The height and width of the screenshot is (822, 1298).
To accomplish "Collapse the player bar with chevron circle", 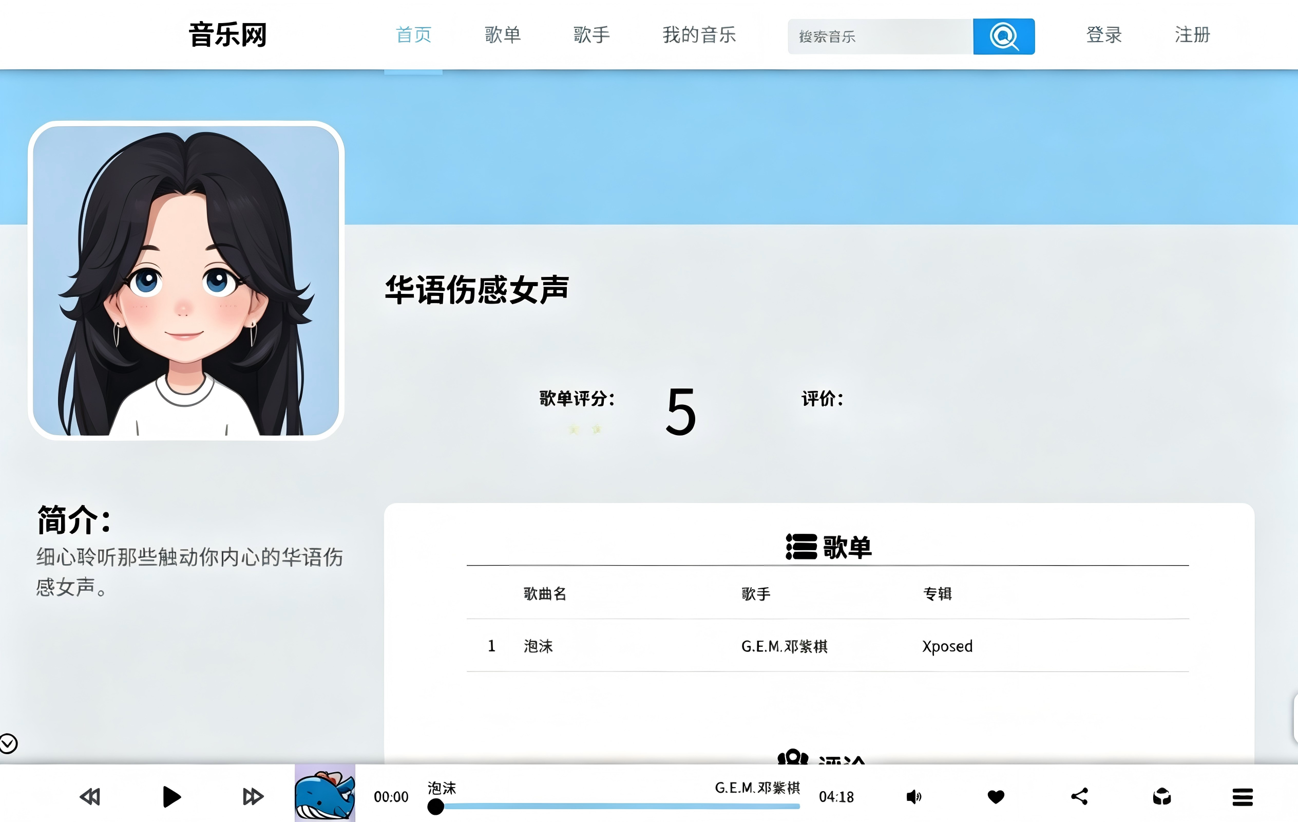I will [x=9, y=743].
